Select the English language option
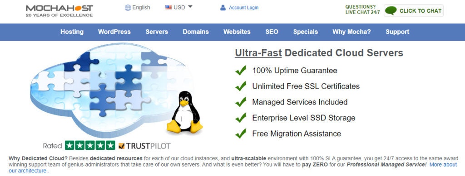The height and width of the screenshot is (176, 465). 141,8
